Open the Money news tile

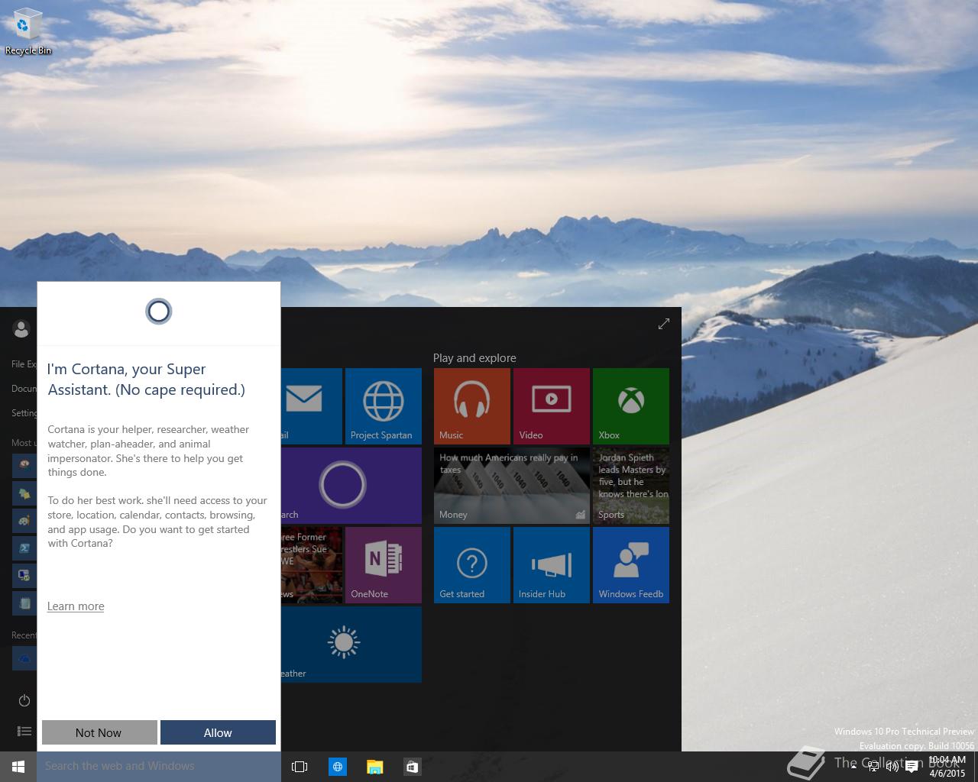click(512, 486)
